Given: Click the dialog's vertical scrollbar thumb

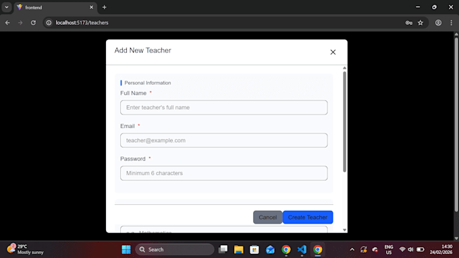Looking at the screenshot, I should (344, 121).
